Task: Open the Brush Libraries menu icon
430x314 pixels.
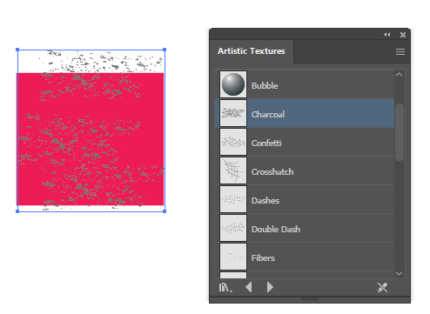Action: click(x=225, y=288)
